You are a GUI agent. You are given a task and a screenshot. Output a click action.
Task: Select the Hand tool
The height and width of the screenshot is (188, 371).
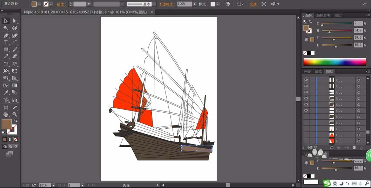coord(6,115)
